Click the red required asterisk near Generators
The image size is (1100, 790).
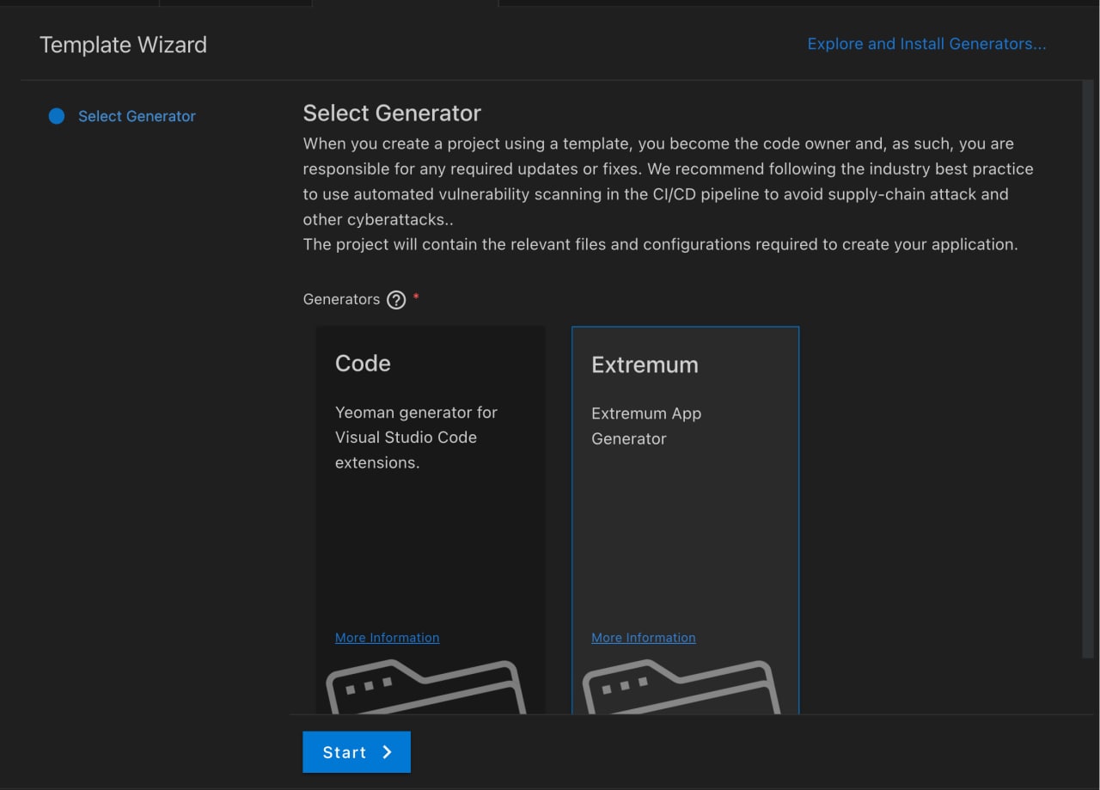coord(417,297)
